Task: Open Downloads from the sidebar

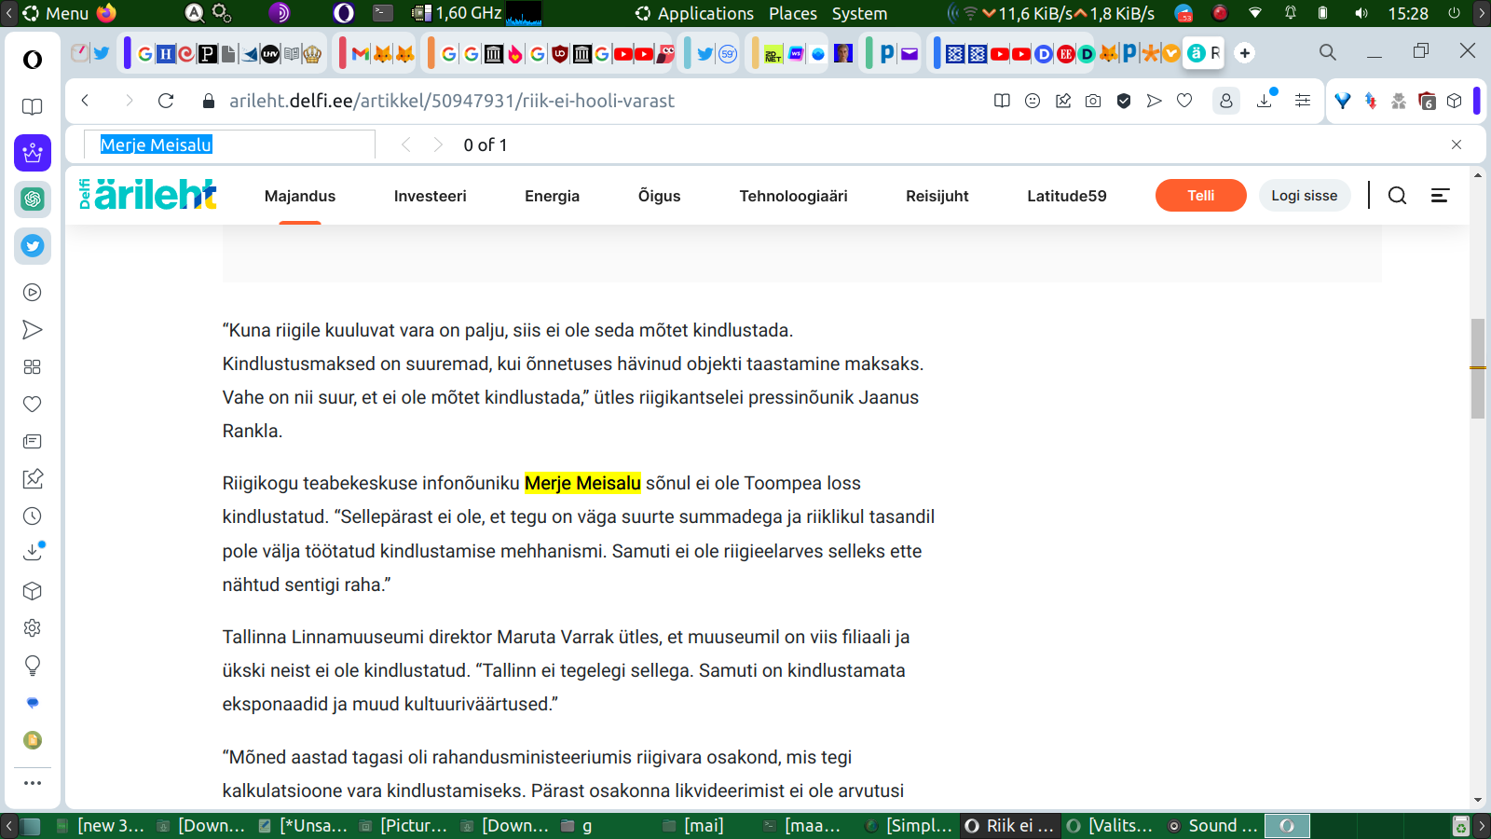Action: (33, 552)
